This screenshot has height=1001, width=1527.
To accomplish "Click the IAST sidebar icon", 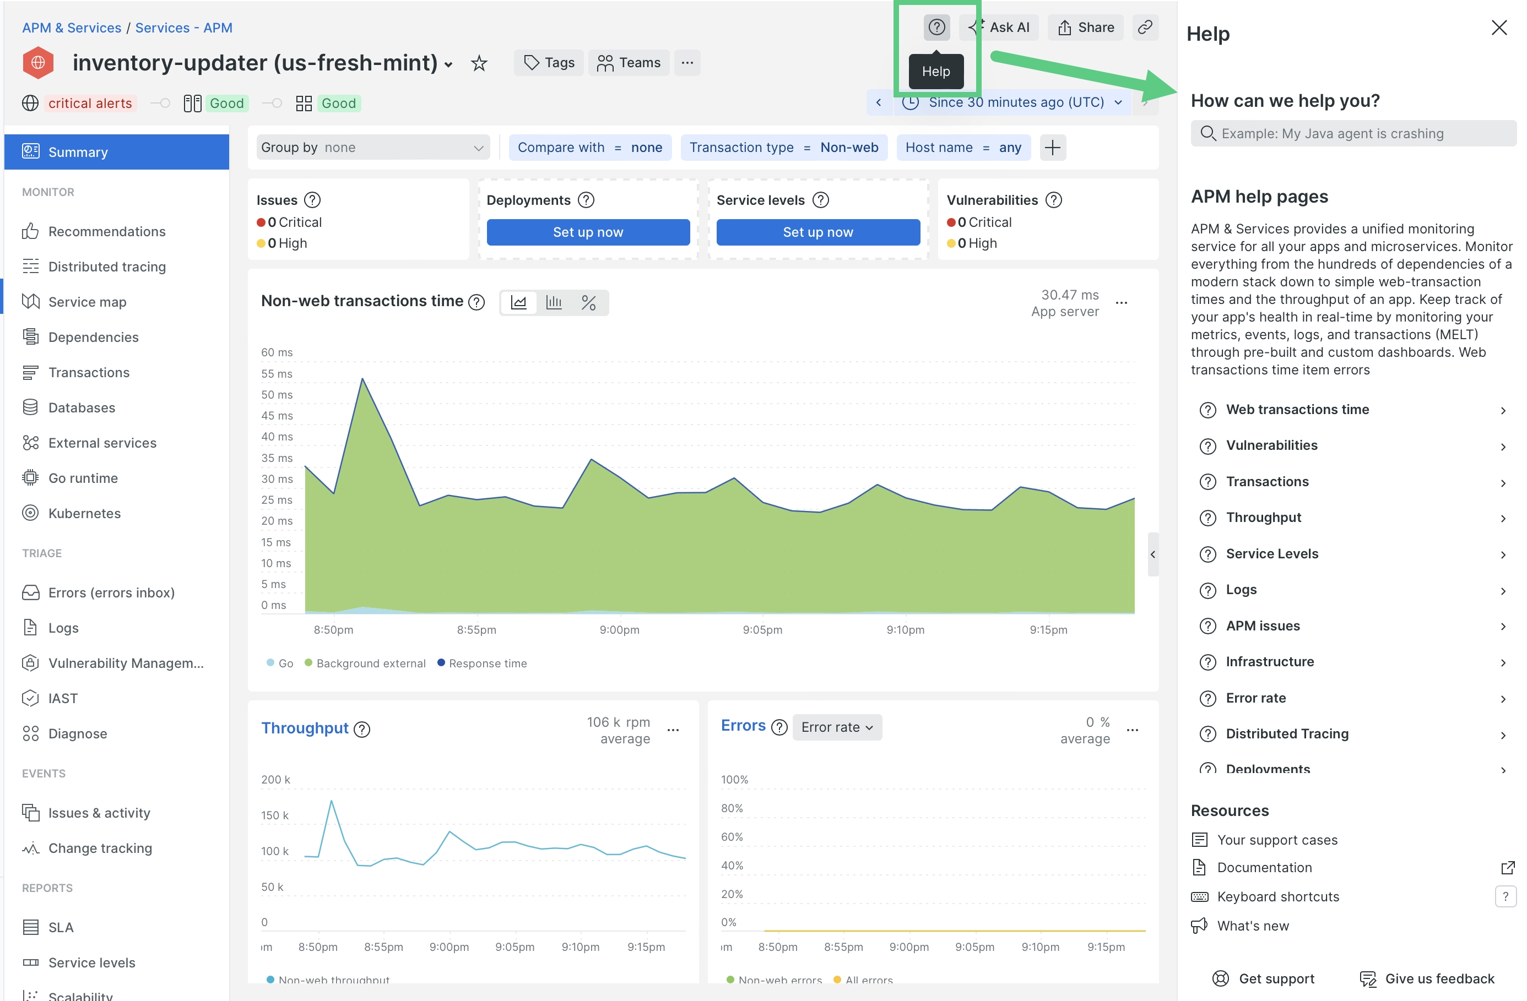I will point(30,698).
